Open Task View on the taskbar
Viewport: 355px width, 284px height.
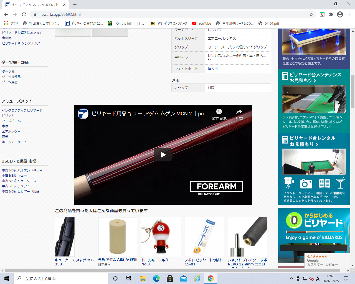(128, 278)
